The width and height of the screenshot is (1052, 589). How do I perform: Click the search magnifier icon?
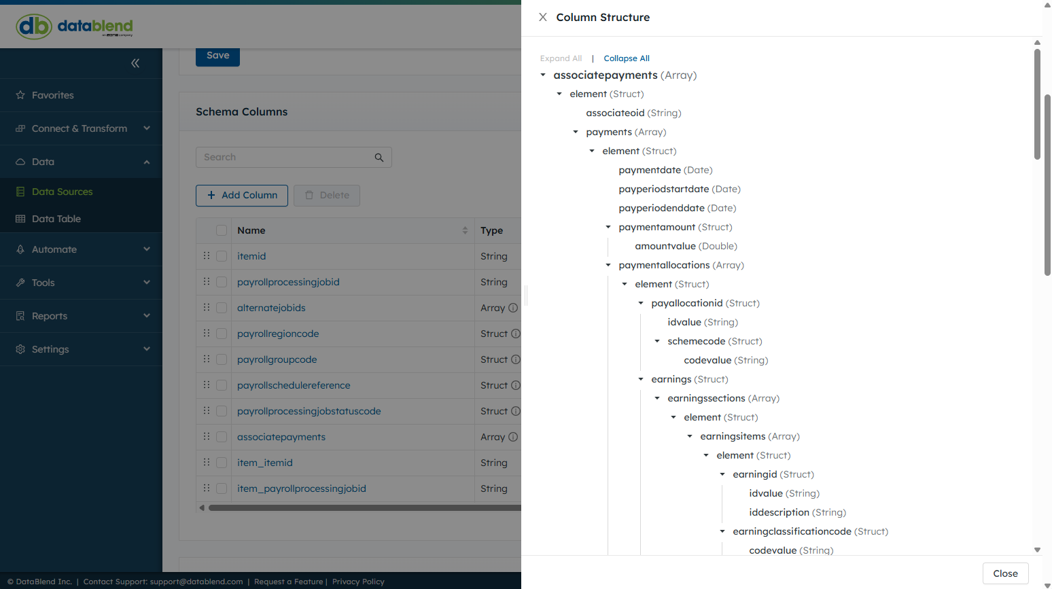coord(379,158)
